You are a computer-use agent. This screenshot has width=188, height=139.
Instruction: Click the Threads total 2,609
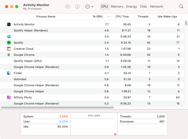161,116
